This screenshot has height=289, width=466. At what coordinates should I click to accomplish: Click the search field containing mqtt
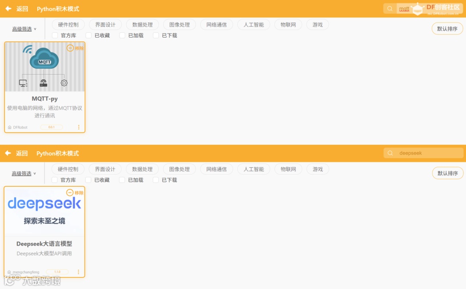pyautogui.click(x=424, y=9)
